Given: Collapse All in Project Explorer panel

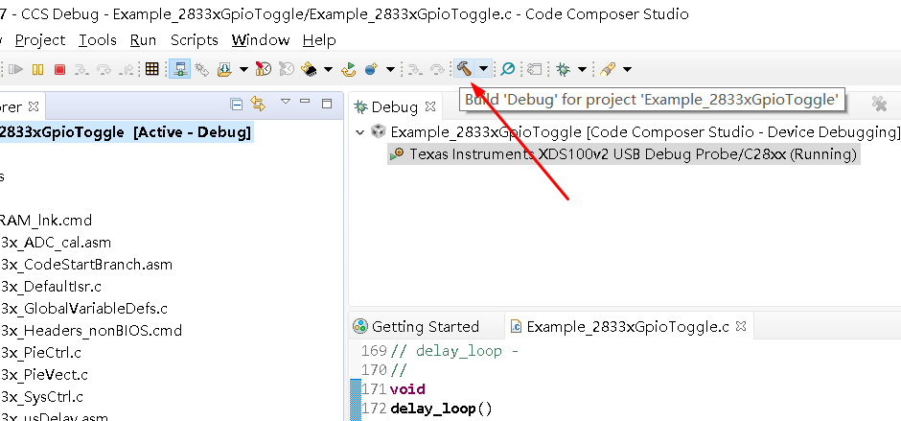Looking at the screenshot, I should pyautogui.click(x=236, y=105).
